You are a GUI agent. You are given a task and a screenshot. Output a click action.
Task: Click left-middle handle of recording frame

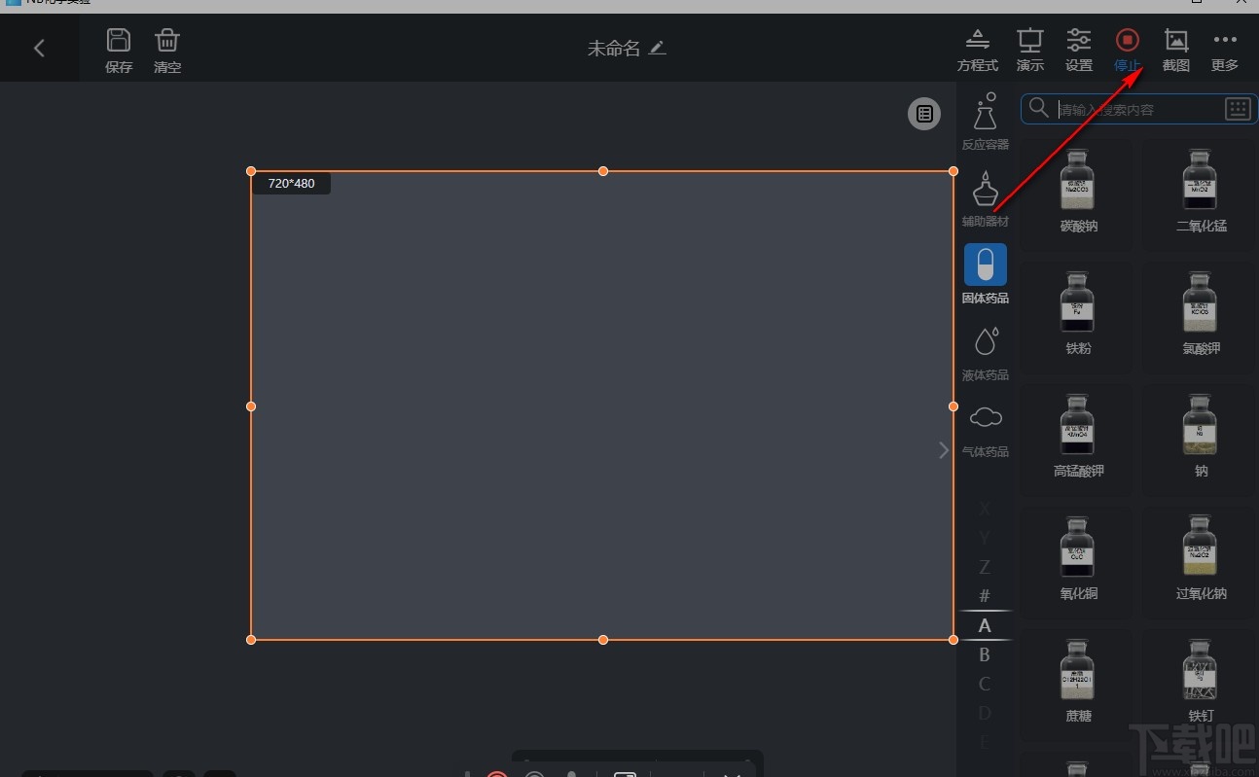[251, 406]
